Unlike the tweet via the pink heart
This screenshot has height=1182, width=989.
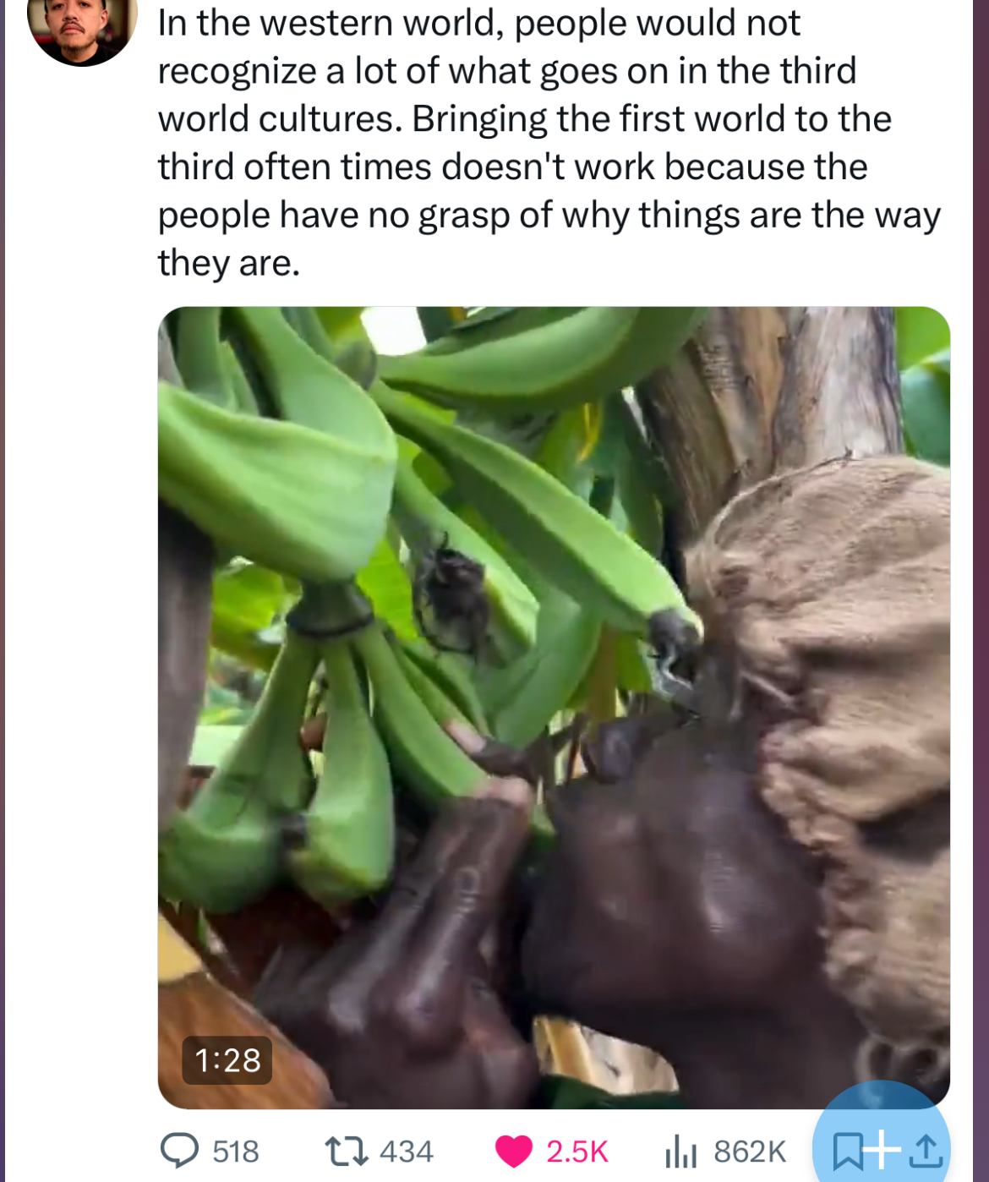click(x=513, y=1152)
